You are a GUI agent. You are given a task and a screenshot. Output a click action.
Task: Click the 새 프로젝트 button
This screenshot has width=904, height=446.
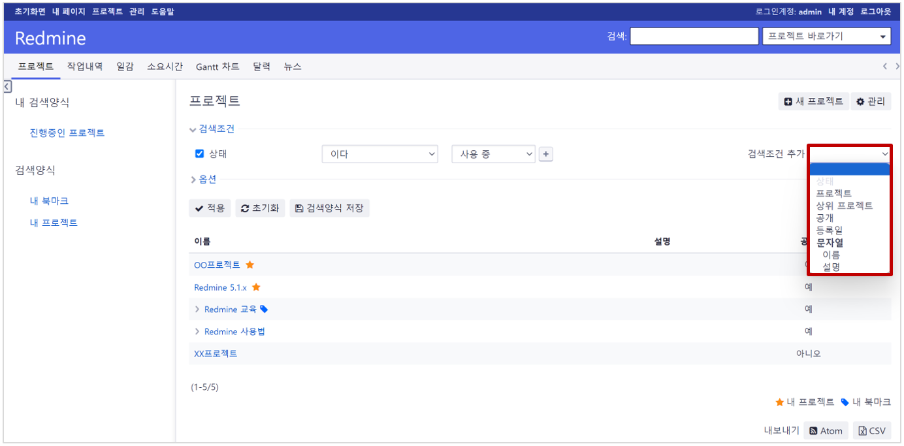point(813,102)
